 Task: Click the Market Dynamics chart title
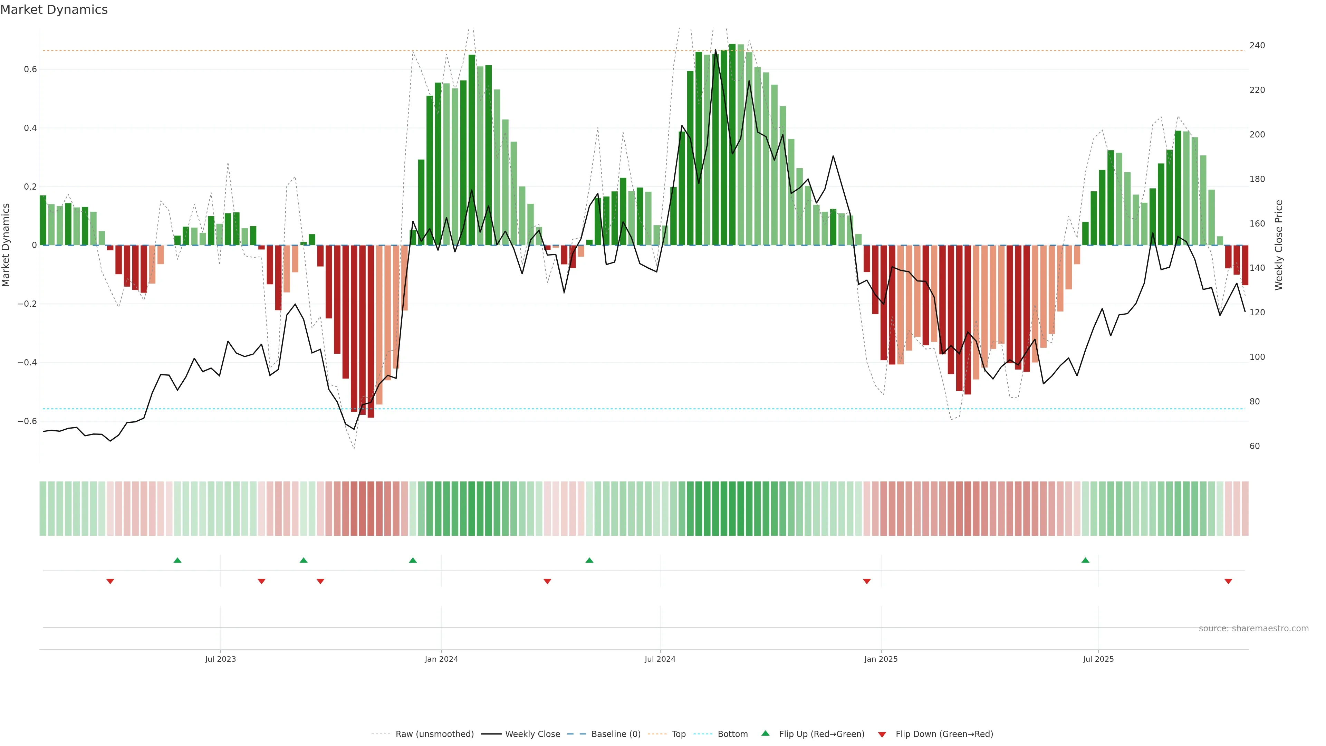[x=54, y=10]
